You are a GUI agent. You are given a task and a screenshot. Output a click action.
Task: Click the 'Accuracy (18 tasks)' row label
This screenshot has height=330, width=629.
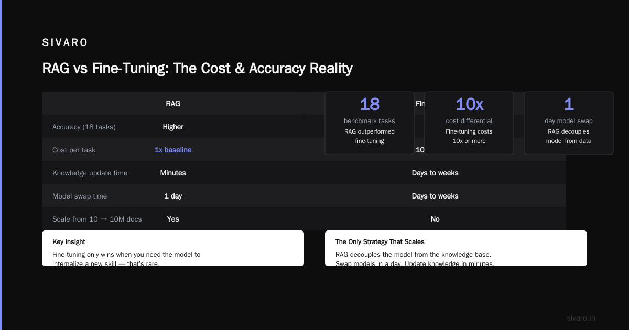[x=84, y=127]
